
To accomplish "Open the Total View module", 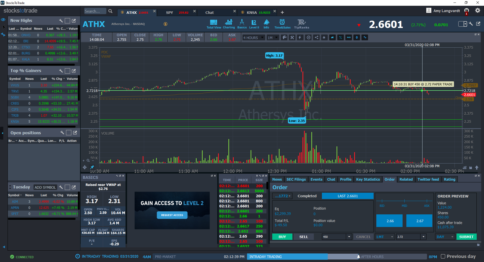I will click(x=214, y=24).
